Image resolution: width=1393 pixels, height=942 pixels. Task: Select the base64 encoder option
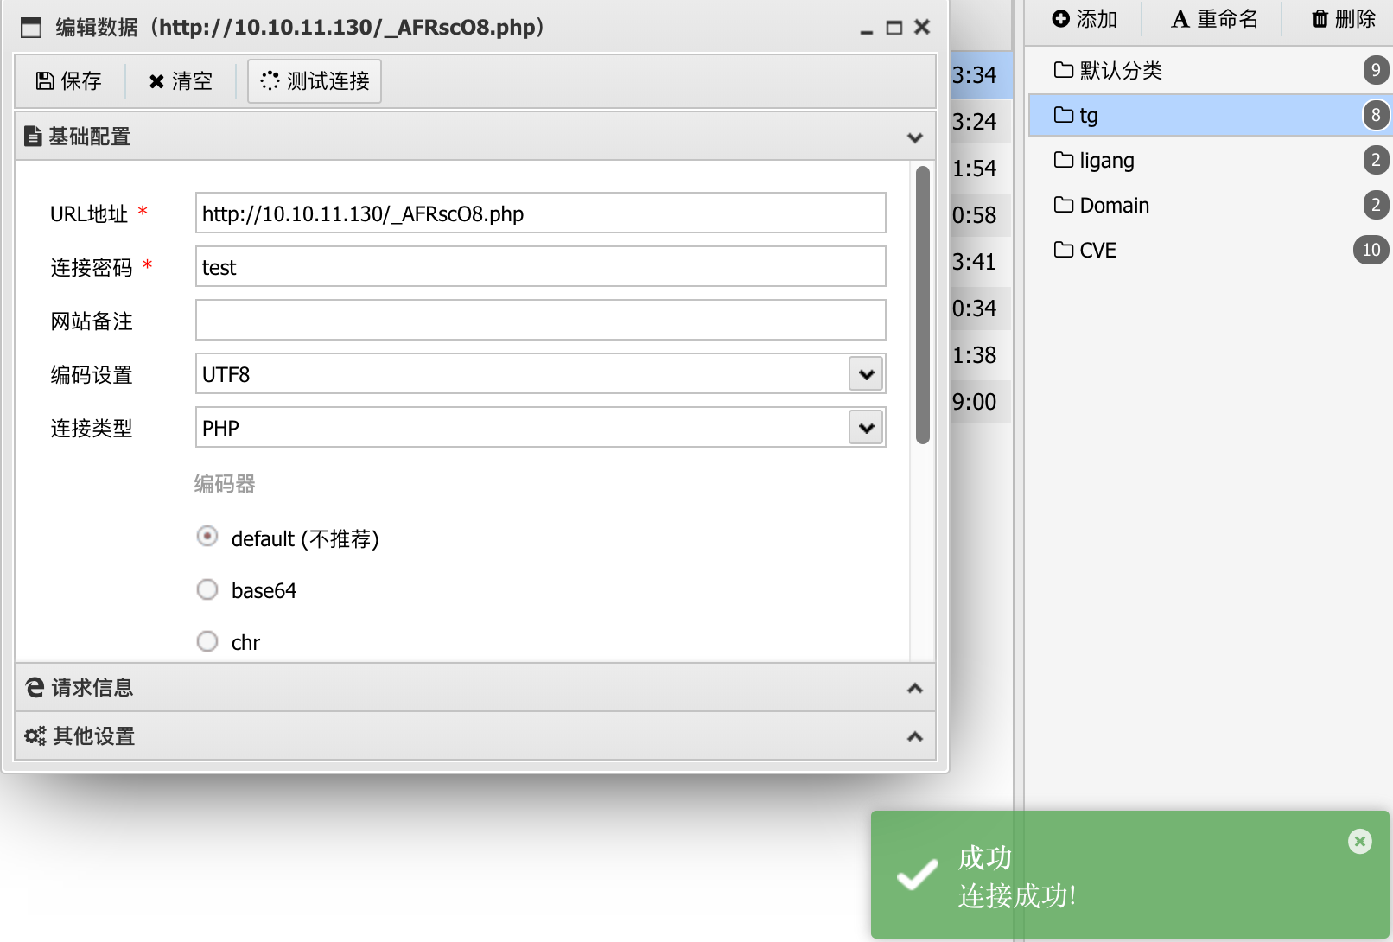(207, 589)
